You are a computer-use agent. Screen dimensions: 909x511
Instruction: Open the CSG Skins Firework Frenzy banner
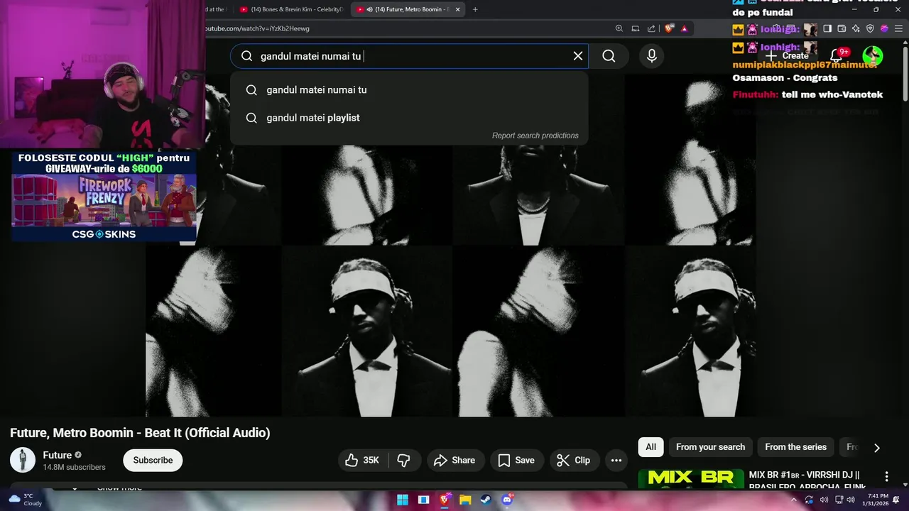pyautogui.click(x=104, y=197)
